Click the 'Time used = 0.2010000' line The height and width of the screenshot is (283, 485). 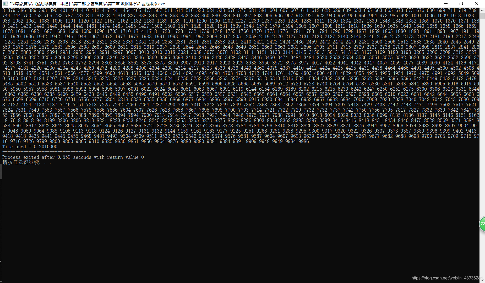pos(30,147)
